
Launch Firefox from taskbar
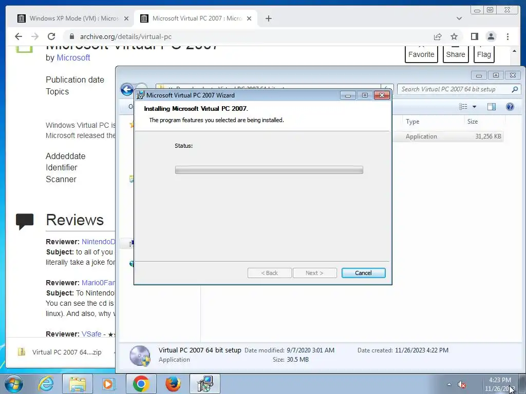click(x=173, y=384)
